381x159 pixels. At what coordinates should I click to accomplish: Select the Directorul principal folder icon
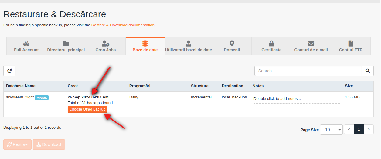click(x=66, y=44)
